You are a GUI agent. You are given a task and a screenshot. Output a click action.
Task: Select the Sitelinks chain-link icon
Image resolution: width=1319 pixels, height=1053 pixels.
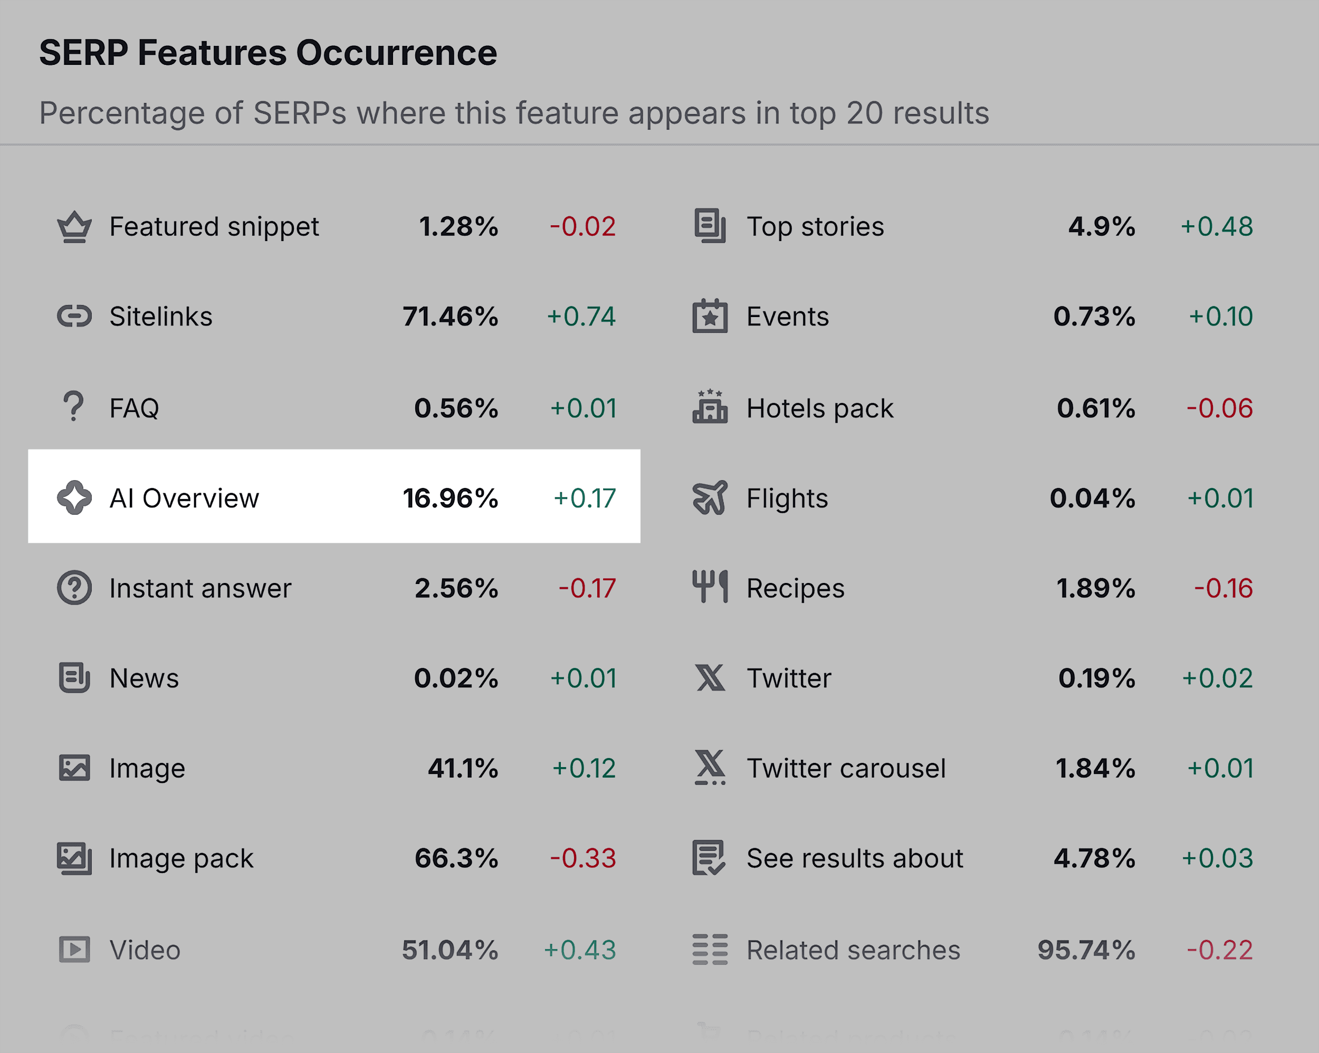(x=74, y=317)
